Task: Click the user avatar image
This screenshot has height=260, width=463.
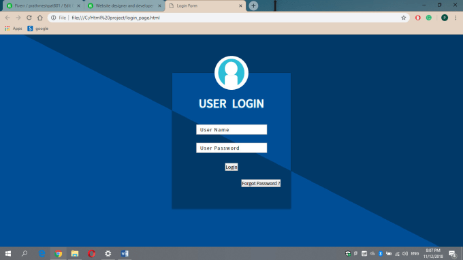Action: pyautogui.click(x=231, y=73)
